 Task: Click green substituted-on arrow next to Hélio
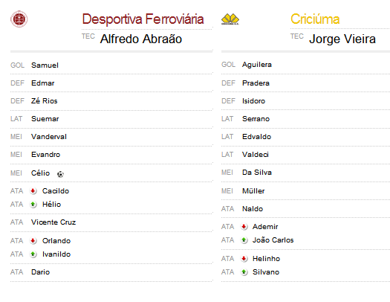tap(33, 205)
